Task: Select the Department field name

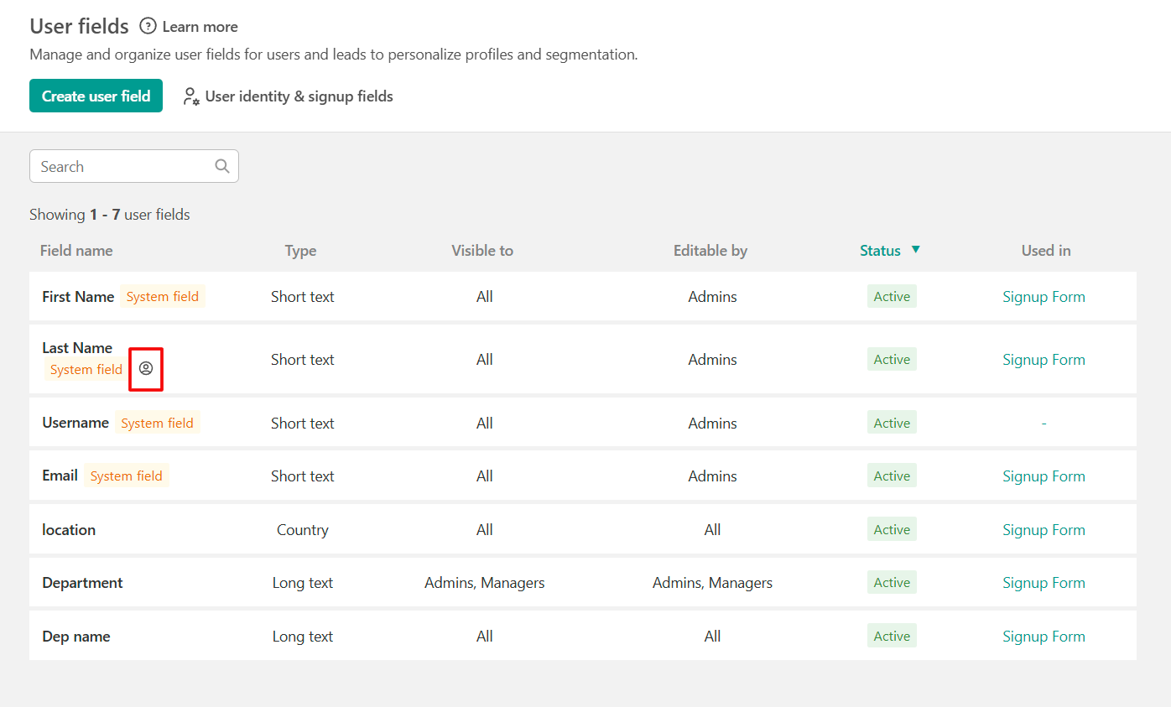Action: point(82,583)
